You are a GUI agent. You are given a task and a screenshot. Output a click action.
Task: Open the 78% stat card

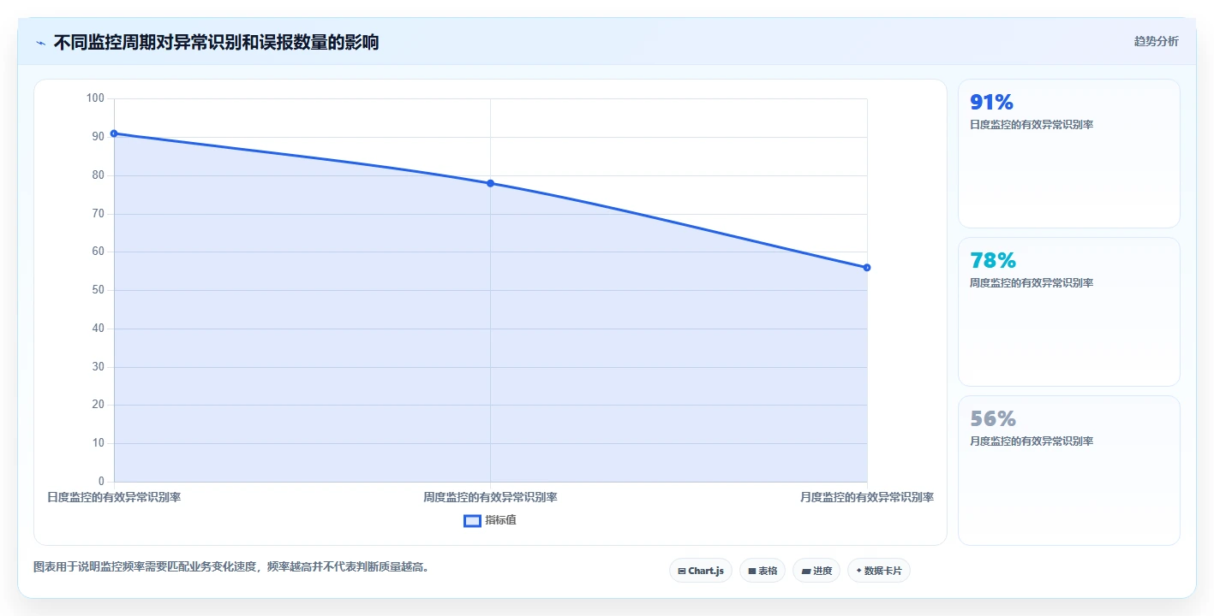[x=1068, y=311]
